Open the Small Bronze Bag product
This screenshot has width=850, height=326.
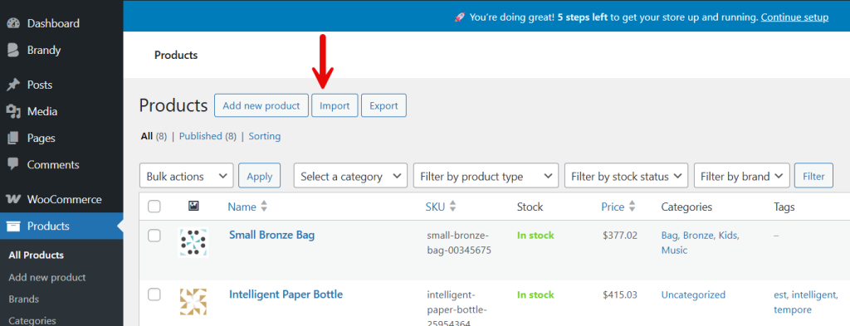pos(271,235)
